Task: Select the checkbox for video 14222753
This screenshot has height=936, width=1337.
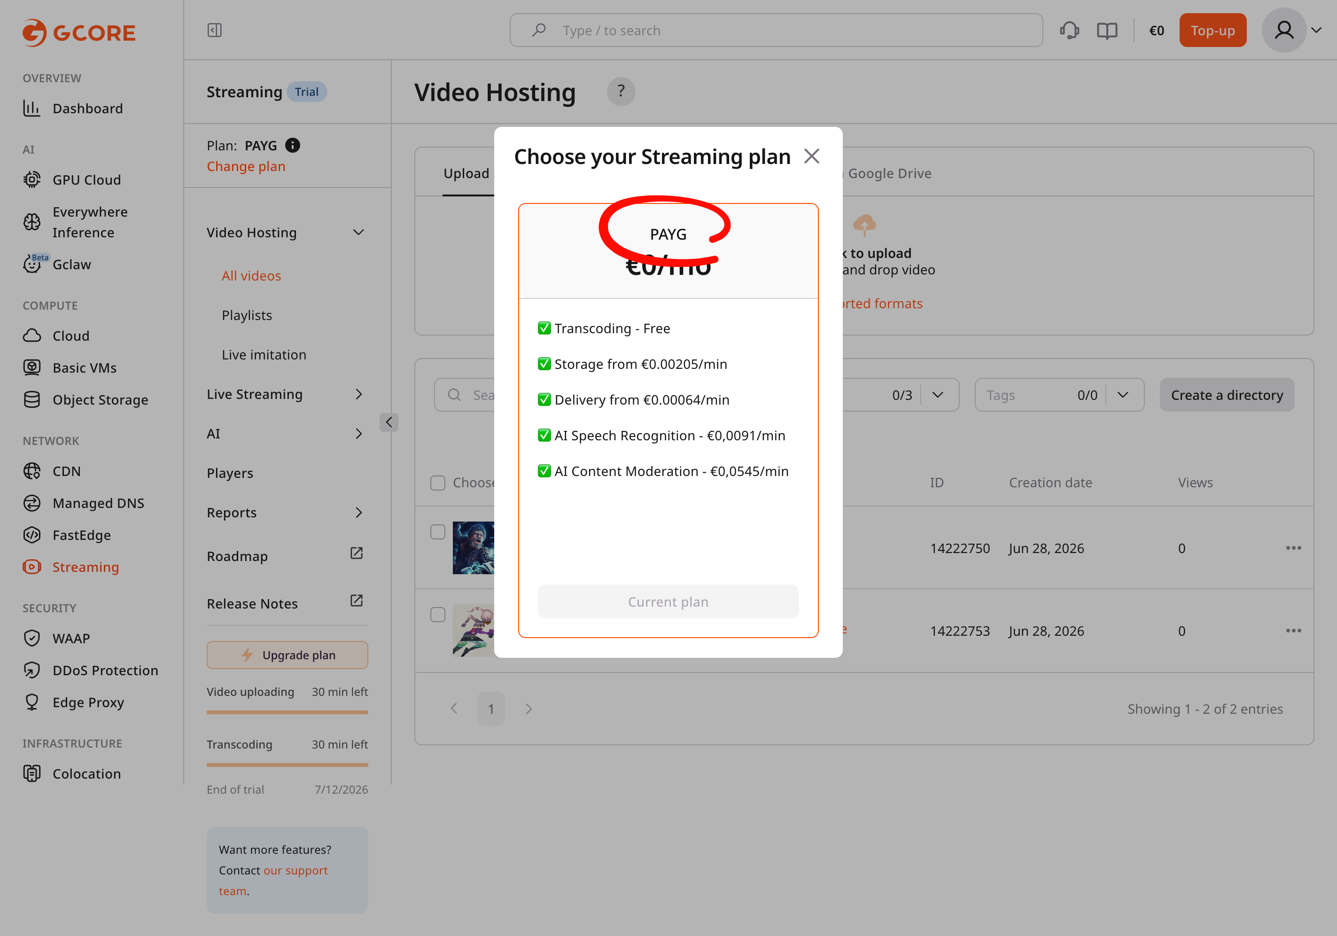Action: coord(437,615)
